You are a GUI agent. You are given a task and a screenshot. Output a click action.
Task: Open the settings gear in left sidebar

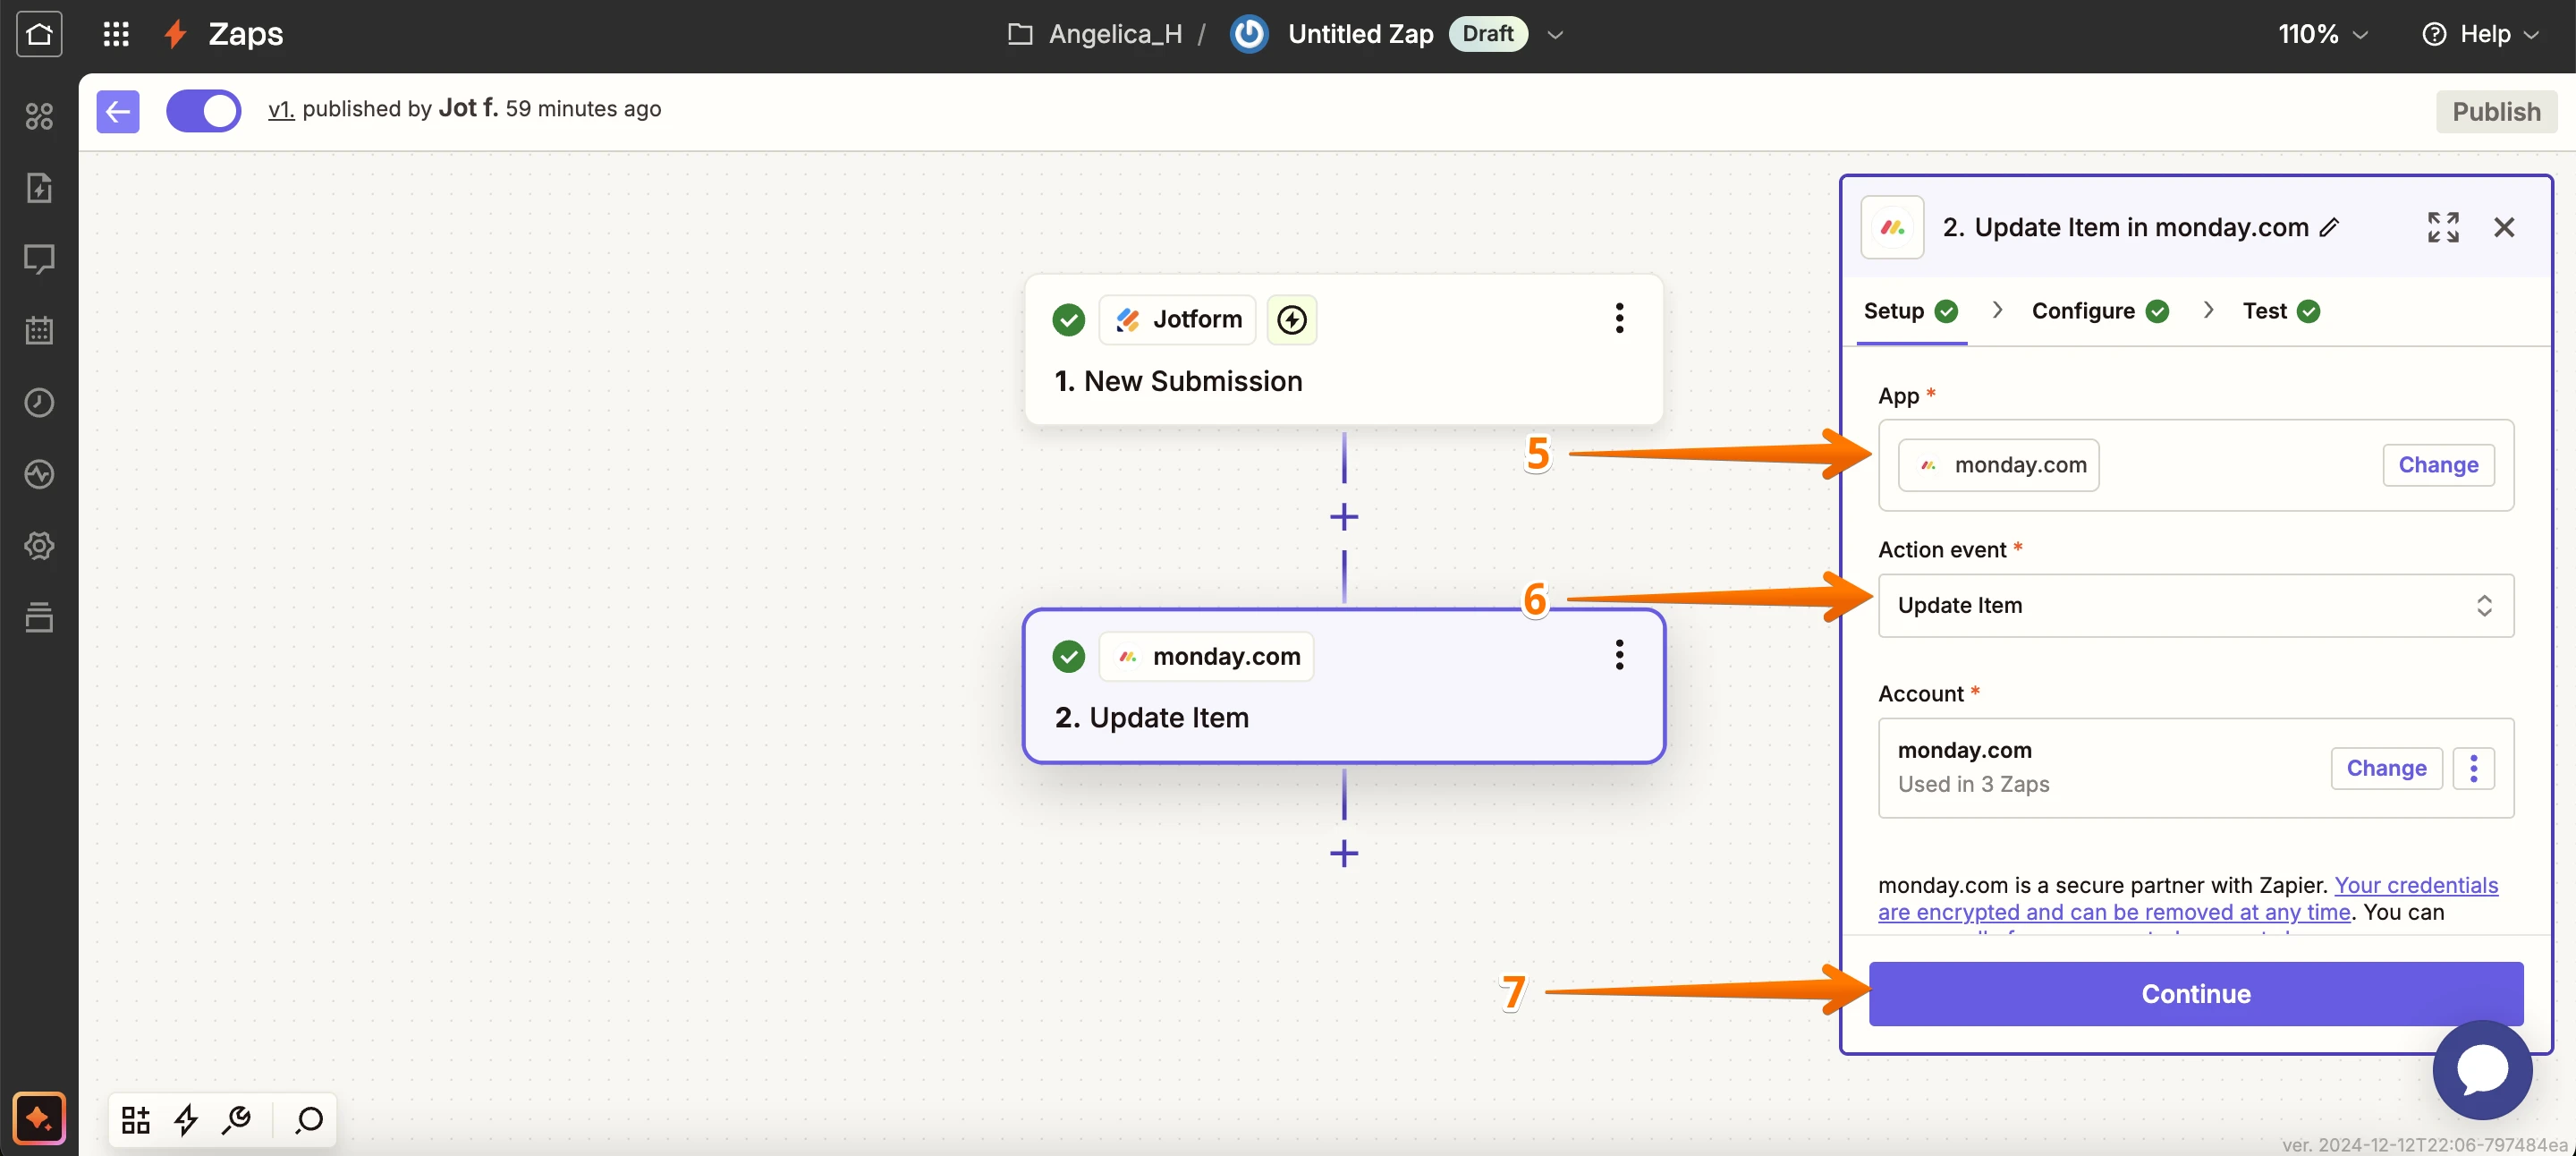pos(39,545)
